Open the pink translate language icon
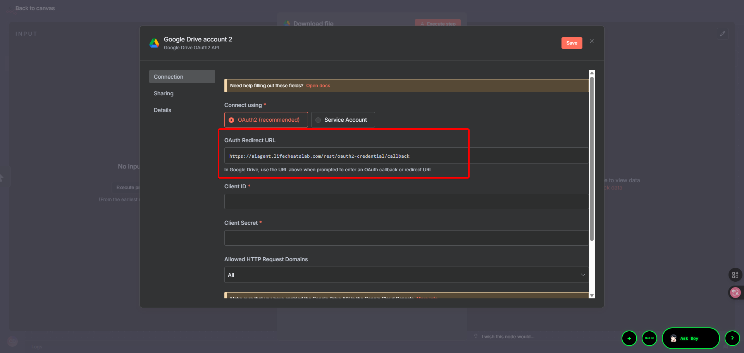The height and width of the screenshot is (353, 744). coord(735,293)
